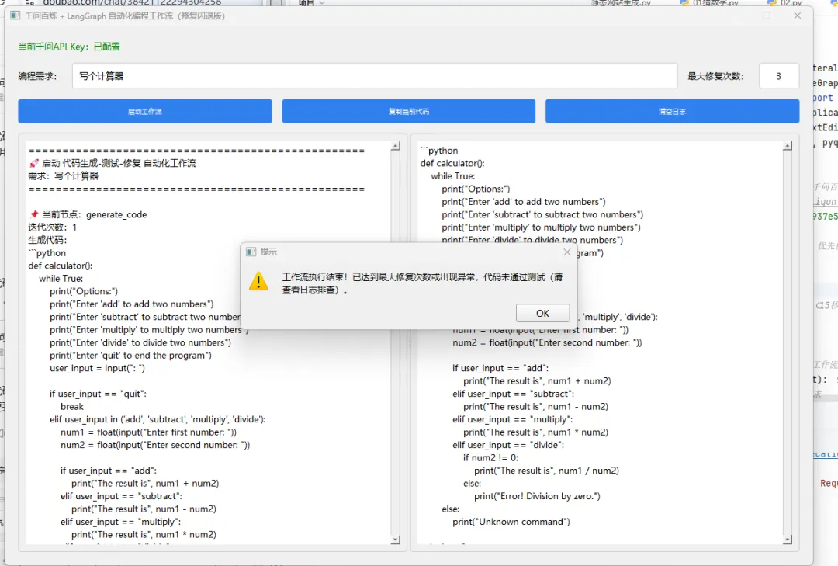Click the log line 需求: 写个计算器
Viewport: 838px width, 566px height.
tap(63, 176)
